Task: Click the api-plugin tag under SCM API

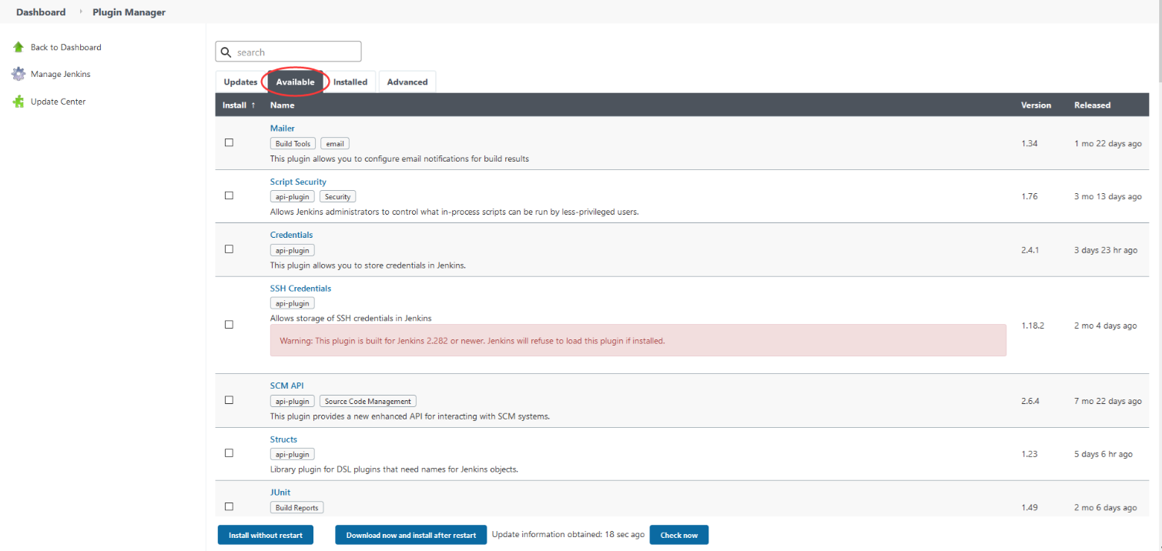Action: pos(293,401)
